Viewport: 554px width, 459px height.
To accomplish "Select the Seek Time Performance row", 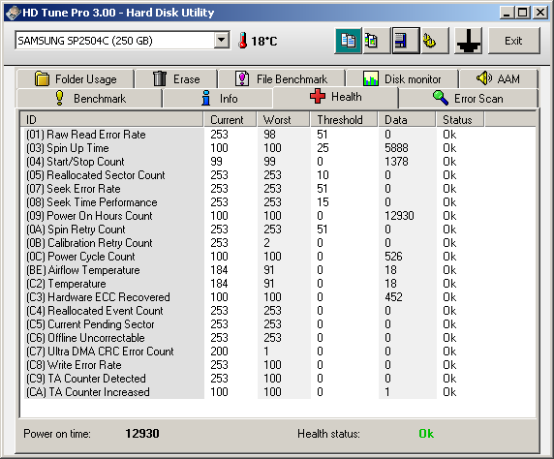I will point(278,202).
